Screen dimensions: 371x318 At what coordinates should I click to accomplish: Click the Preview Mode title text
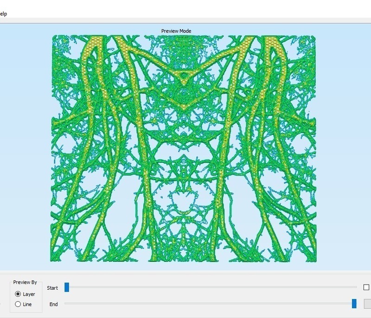(176, 31)
